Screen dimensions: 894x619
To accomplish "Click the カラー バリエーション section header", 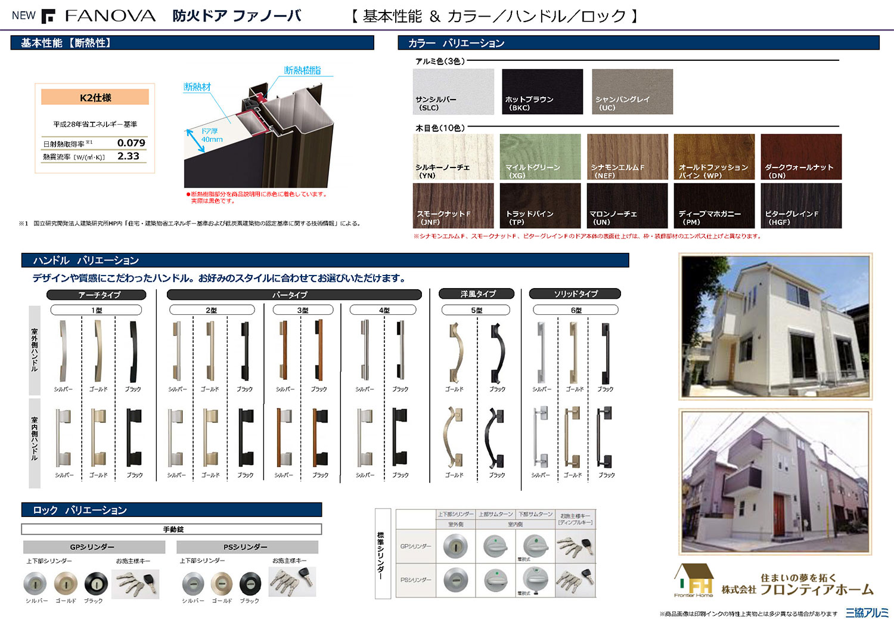I will pos(638,43).
